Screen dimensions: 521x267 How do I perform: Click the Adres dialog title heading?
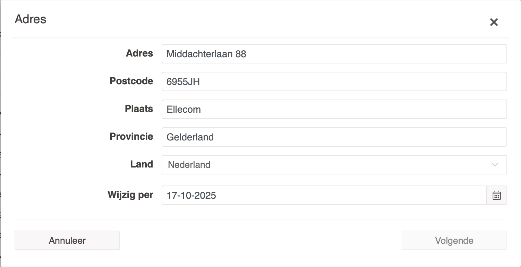pyautogui.click(x=31, y=19)
